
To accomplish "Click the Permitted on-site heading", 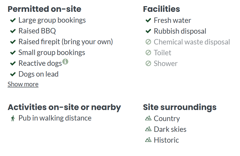I will 44,9.
